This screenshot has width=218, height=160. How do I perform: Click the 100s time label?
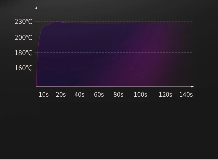140,95
